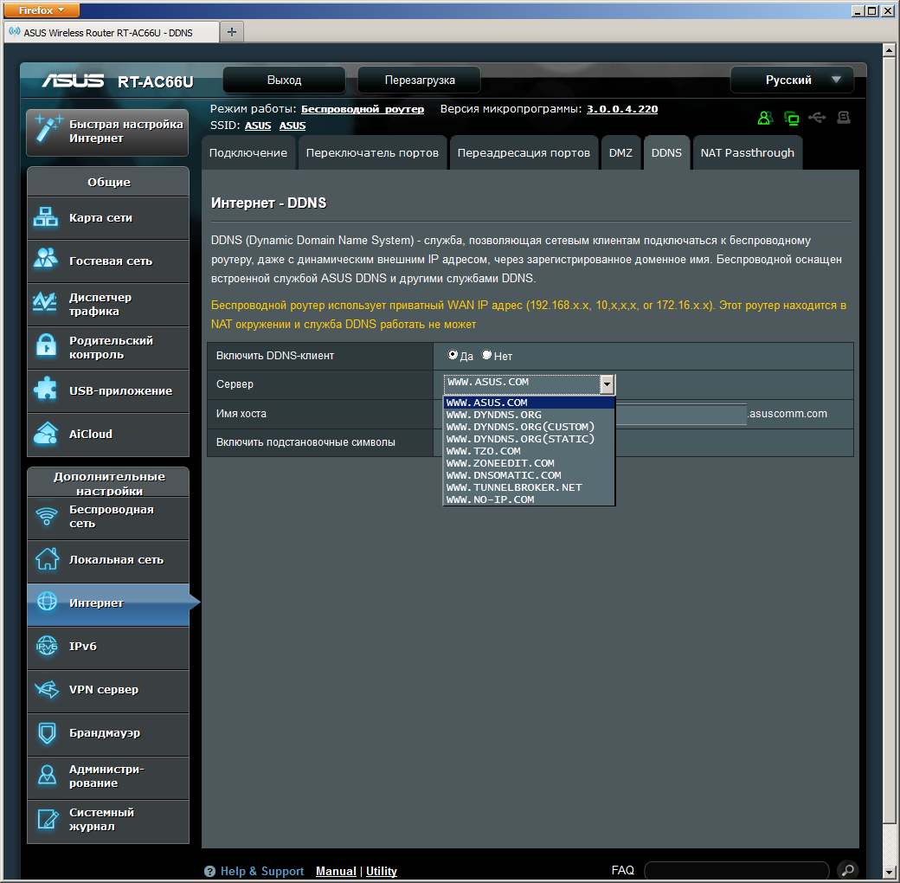This screenshot has height=883, width=900.
Task: Click the USB status icon in header
Action: [x=817, y=118]
